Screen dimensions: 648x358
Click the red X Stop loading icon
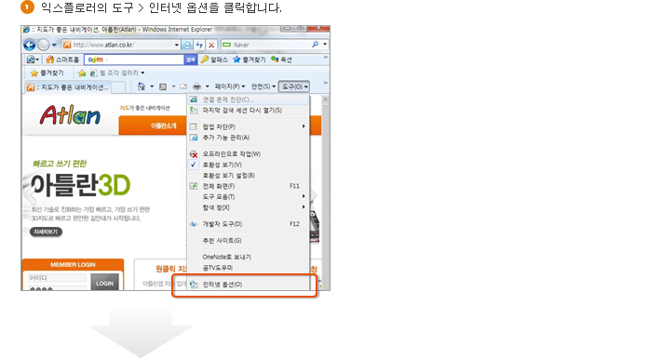point(211,45)
